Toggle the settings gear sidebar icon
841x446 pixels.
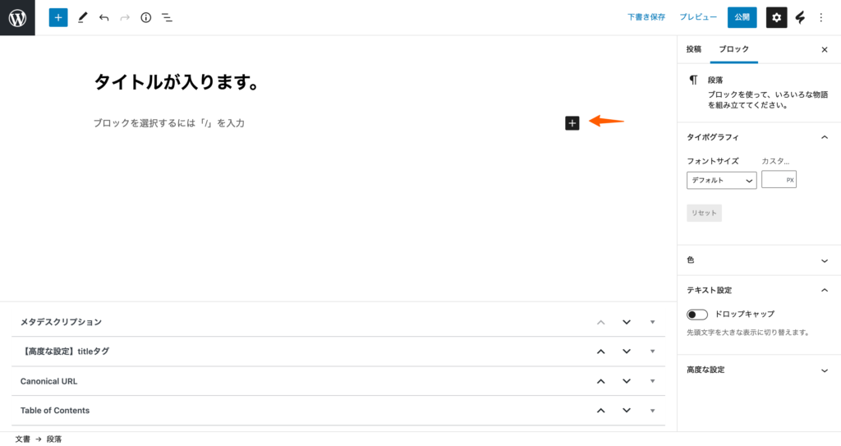[777, 17]
